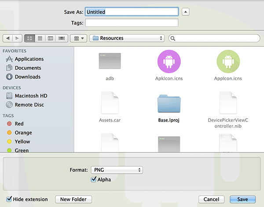
Task: Go back with the left arrow button
Action: coord(8,38)
